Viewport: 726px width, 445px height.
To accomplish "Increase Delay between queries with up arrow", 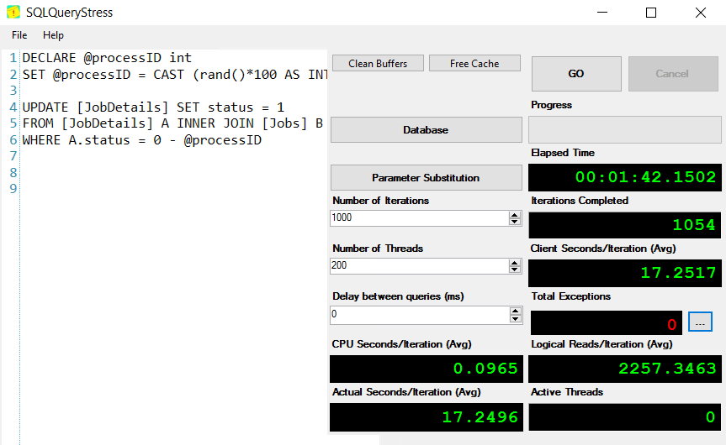I will click(x=515, y=311).
